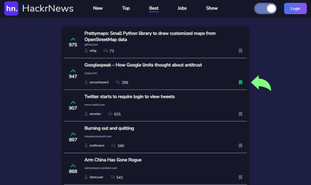Viewport: 311px width, 185px height.
Task: Upvote the Arm China Has Gone Rogue story
Action: [x=73, y=166]
